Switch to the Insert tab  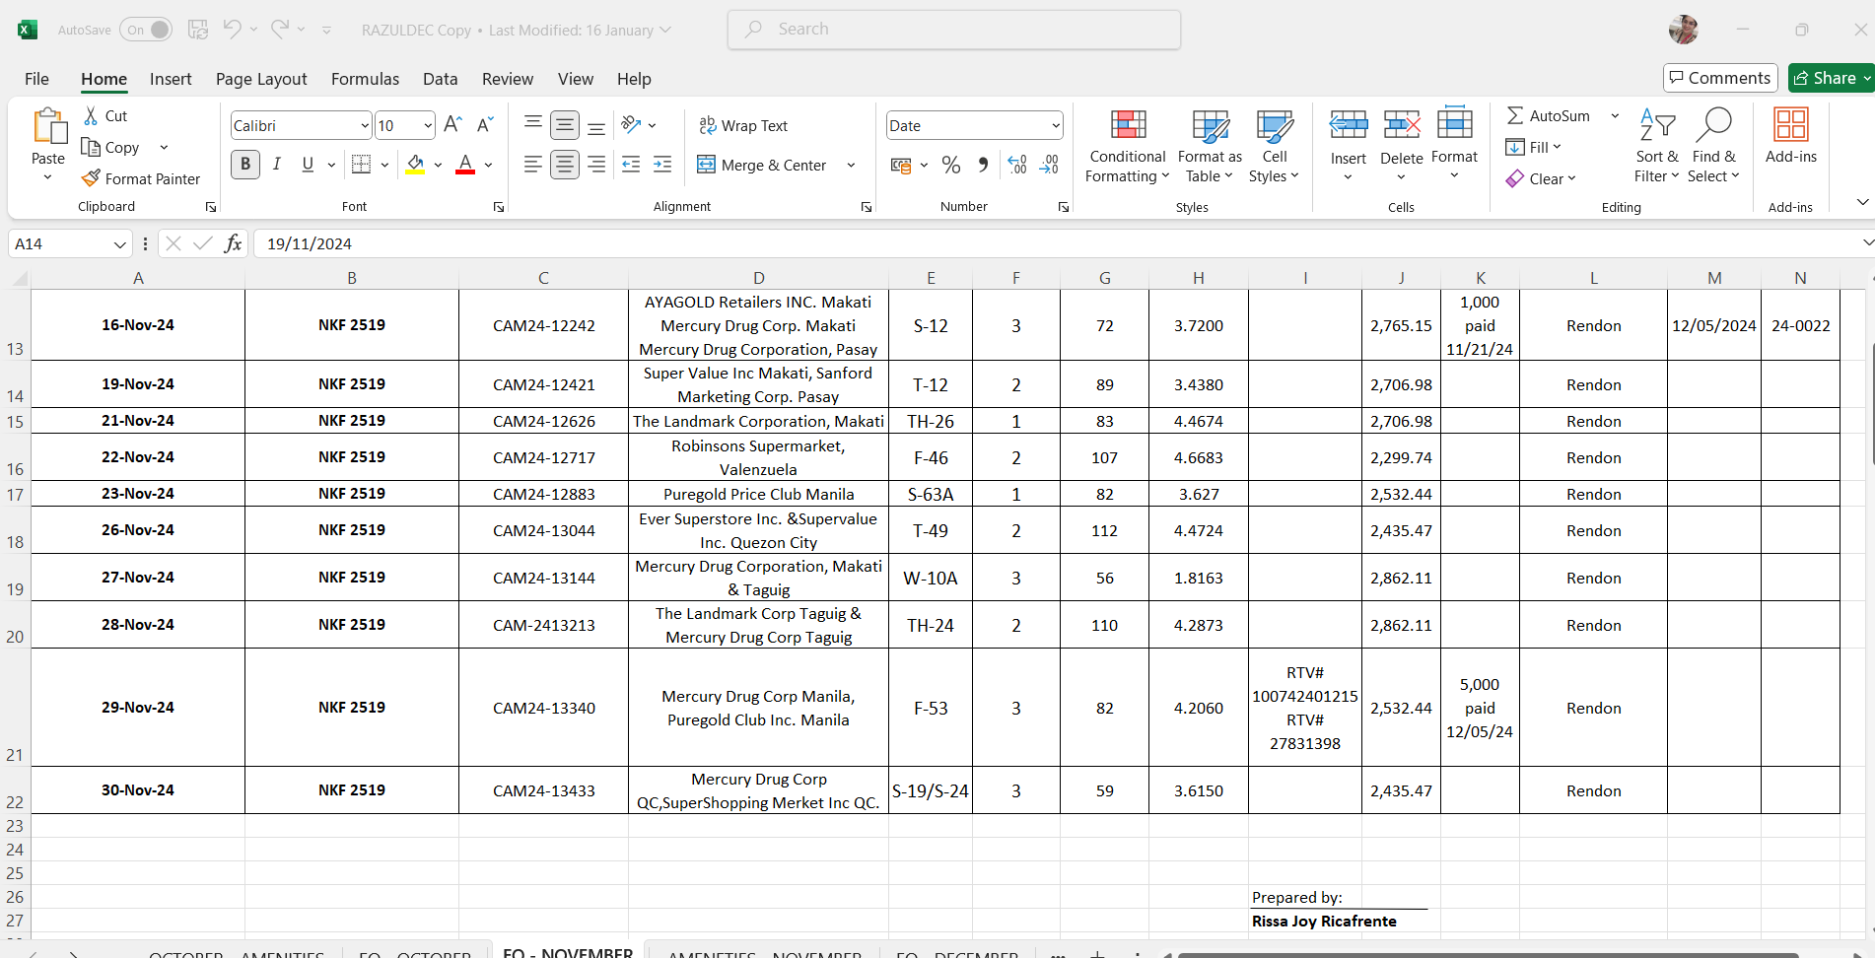coord(171,79)
